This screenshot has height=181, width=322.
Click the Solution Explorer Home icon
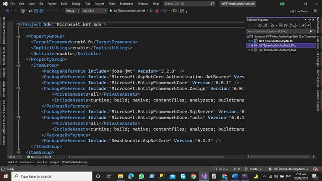coord(260,26)
